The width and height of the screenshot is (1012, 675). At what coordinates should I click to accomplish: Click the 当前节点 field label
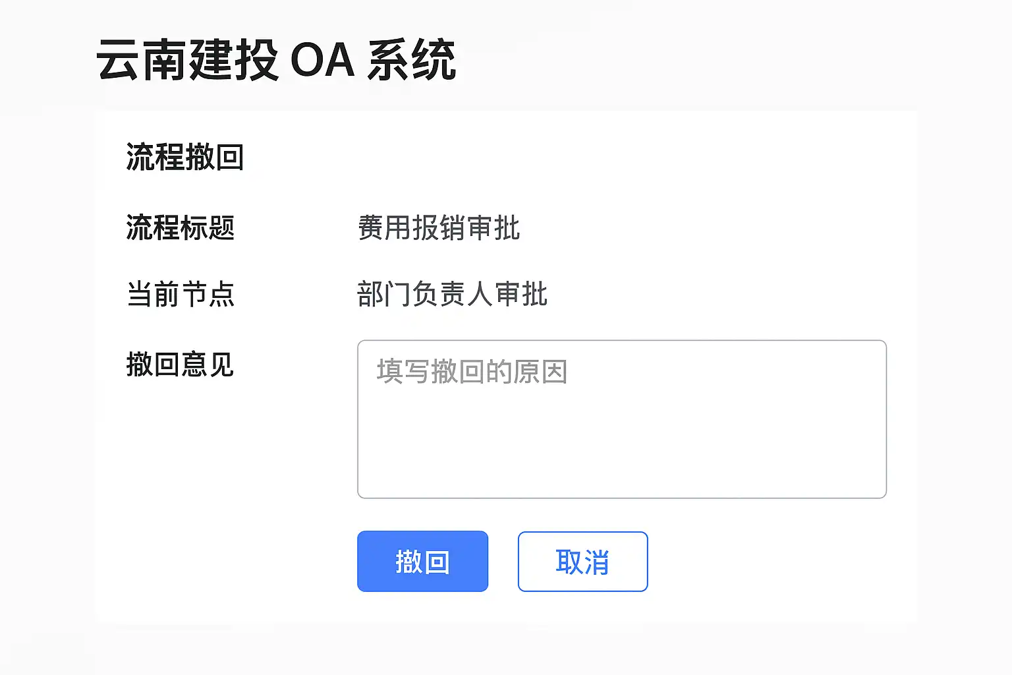point(181,294)
